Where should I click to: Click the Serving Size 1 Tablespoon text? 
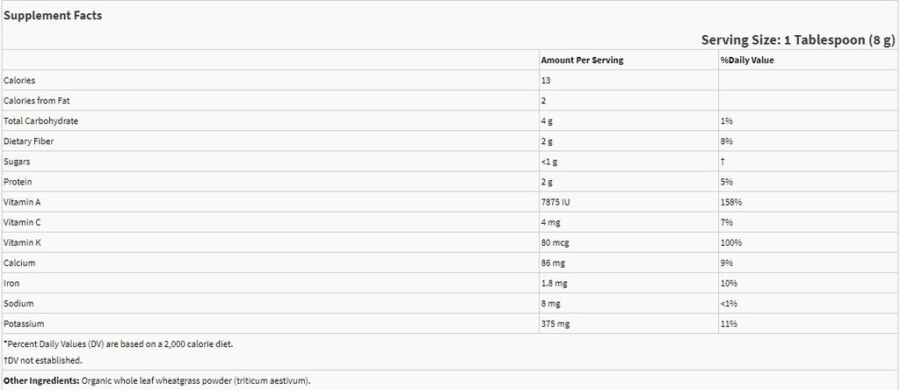click(796, 40)
